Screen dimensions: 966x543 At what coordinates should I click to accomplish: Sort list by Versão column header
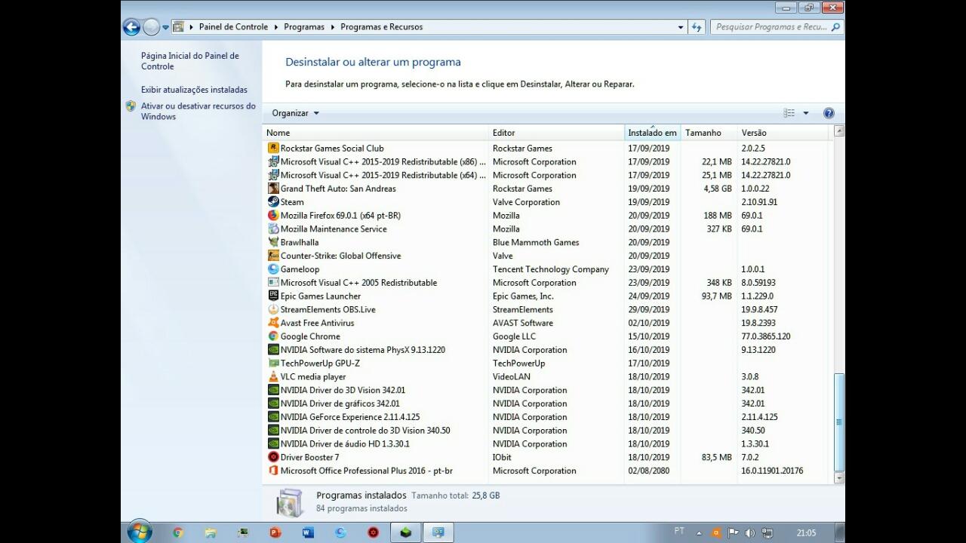pyautogui.click(x=783, y=133)
